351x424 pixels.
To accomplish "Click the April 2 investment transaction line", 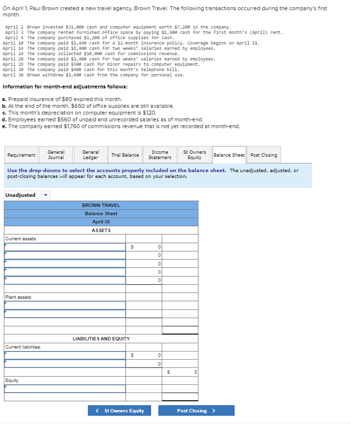I will [118, 27].
